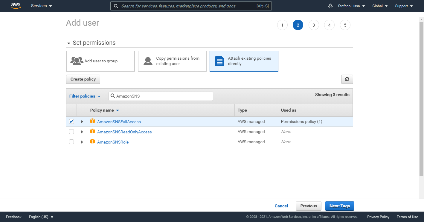Check the AmazonSNSReadOnlyAccess checkbox
Viewport: 424px width, 222px height.
pyautogui.click(x=71, y=132)
